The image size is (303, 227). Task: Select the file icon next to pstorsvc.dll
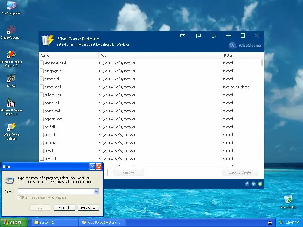click(x=42, y=87)
